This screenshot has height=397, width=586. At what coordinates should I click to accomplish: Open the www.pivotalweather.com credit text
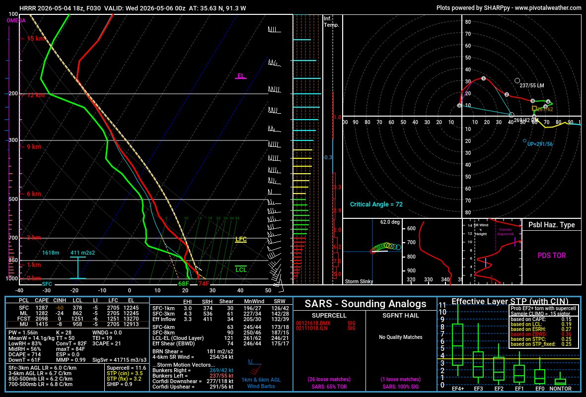(548, 7)
